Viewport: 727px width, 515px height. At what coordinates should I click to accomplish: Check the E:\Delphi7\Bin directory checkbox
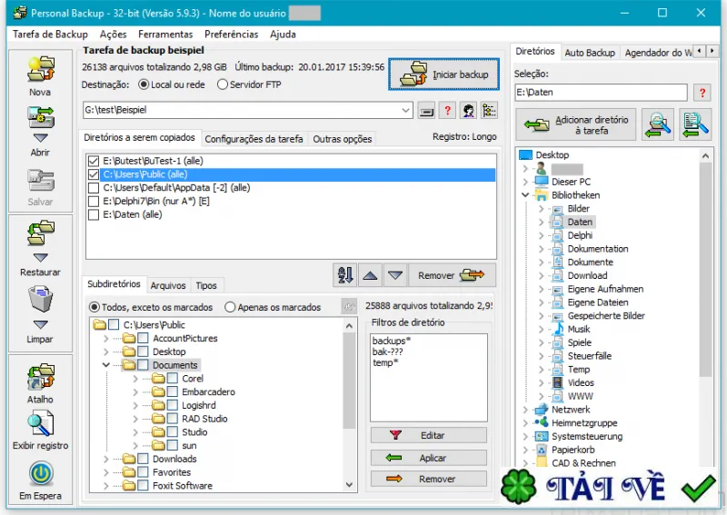(94, 201)
